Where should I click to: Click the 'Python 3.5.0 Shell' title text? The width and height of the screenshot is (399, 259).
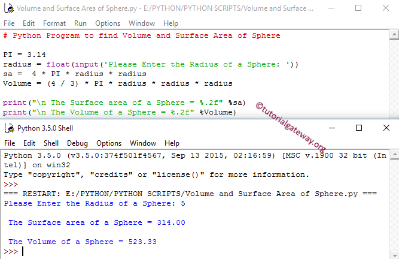click(x=45, y=128)
